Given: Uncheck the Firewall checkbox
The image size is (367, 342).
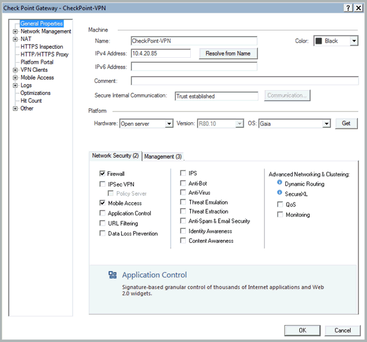Looking at the screenshot, I should 102,173.
